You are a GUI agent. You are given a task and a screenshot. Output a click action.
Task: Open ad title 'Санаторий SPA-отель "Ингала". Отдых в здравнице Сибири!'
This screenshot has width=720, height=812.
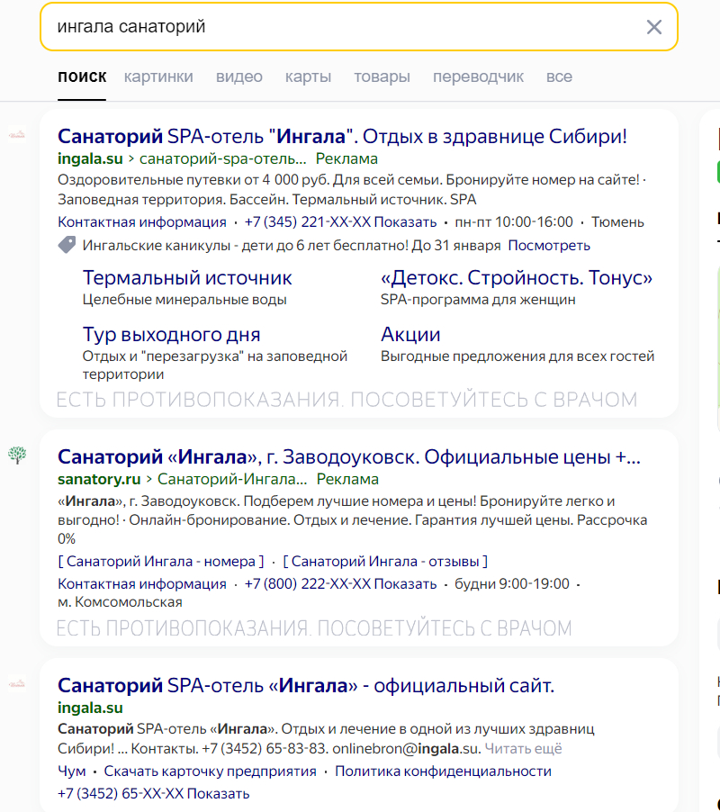[342, 136]
